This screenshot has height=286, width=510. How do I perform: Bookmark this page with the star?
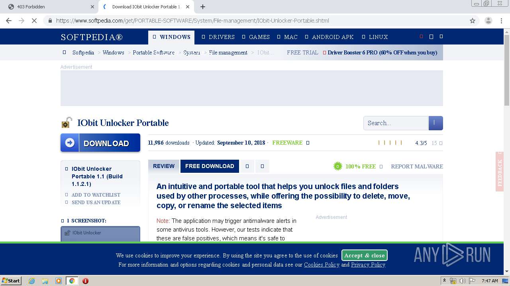tap(473, 21)
